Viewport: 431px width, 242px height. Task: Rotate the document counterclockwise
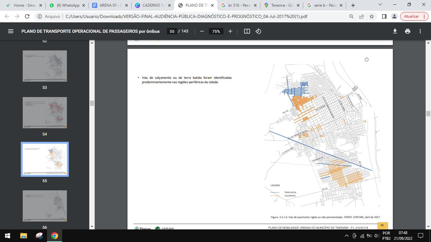point(258,31)
